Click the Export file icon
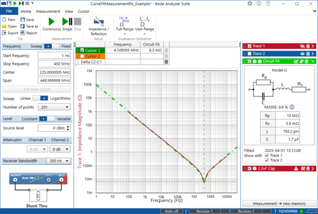Viewport: 318px width, 214px height. 4,33
